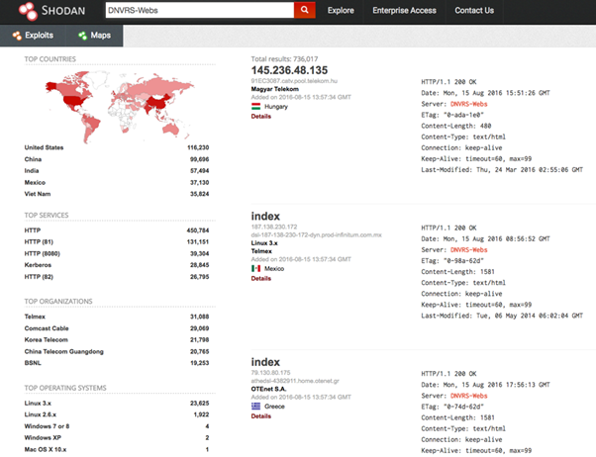Open Contact Us page
Screen dimensions: 596x457
474,11
